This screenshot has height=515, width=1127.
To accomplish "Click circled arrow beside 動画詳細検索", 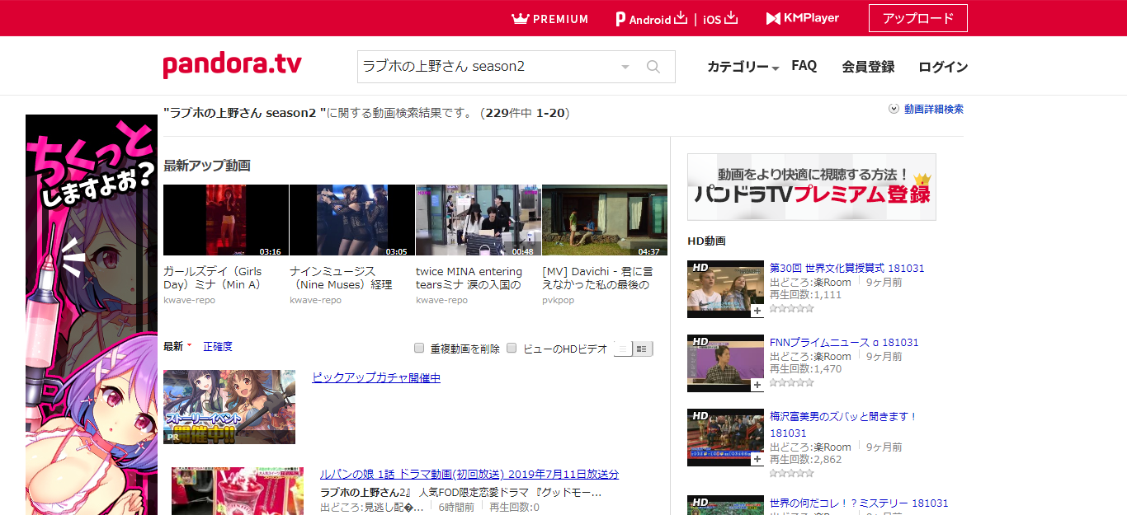I will 894,109.
